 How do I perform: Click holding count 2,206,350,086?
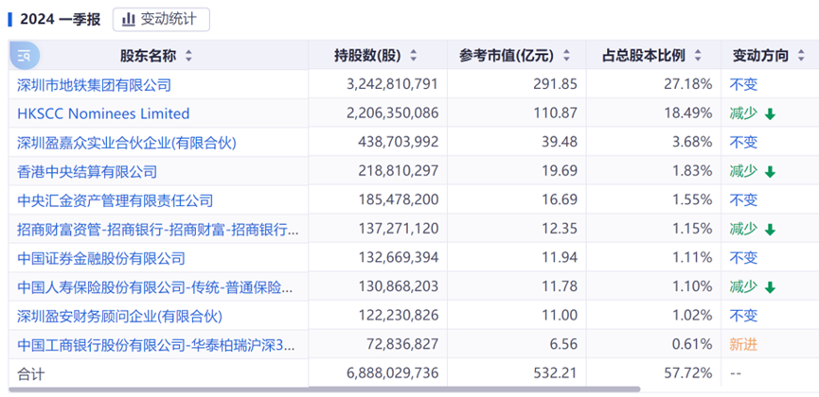click(392, 113)
